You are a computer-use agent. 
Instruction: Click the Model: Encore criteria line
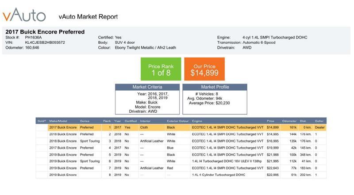pos(147,107)
